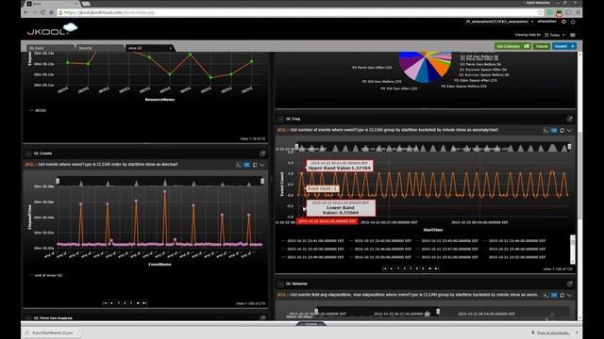Toggle legend entry 2015-10-21 23:41:00
Image resolution: width=604 pixels, height=339 pixels.
(312, 241)
